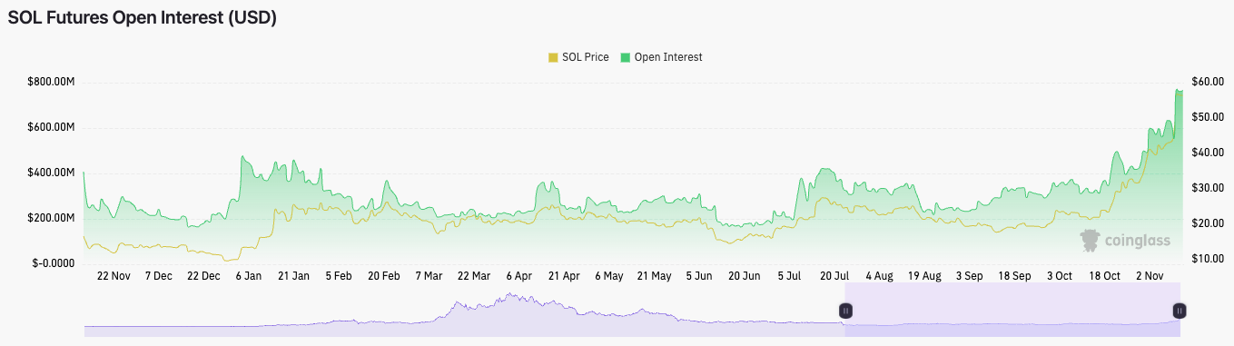The height and width of the screenshot is (346, 1234).
Task: Toggle the SOL Price legend series
Action: tap(578, 57)
